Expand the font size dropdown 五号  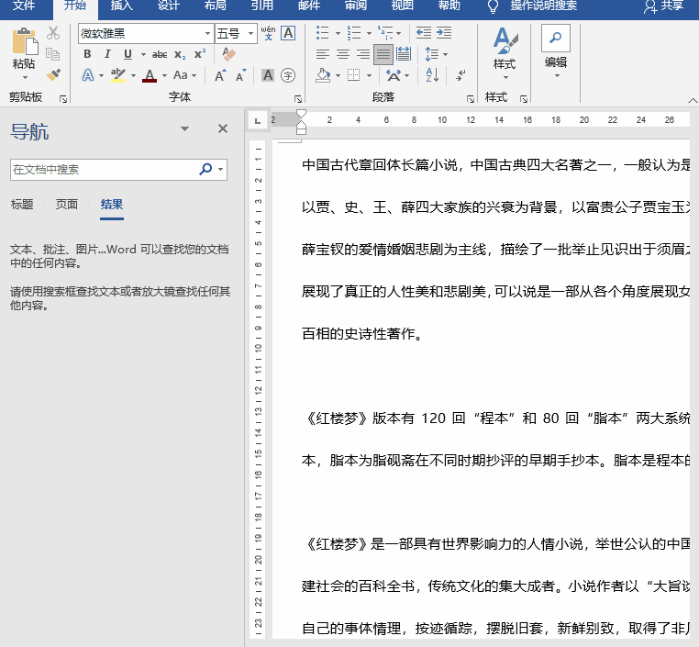(251, 34)
